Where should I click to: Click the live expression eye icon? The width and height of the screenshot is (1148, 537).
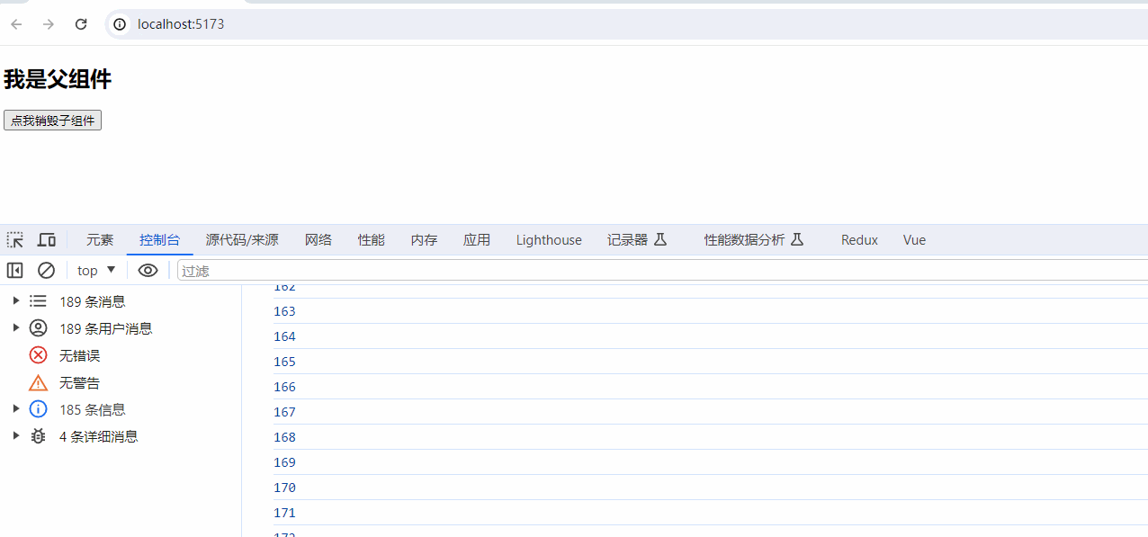pyautogui.click(x=148, y=270)
